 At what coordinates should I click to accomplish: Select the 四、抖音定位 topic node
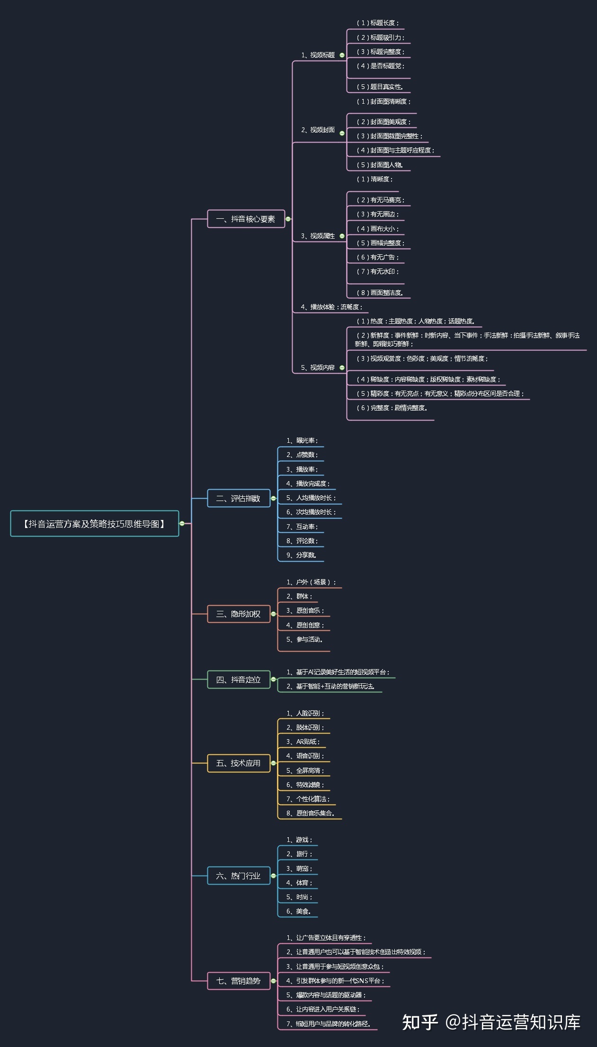(238, 680)
